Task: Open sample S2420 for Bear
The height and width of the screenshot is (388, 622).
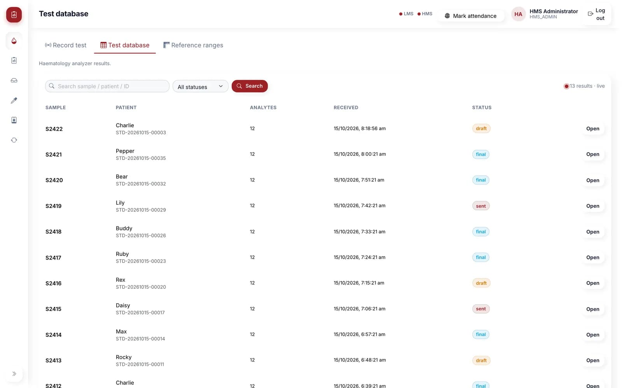Action: (x=593, y=180)
